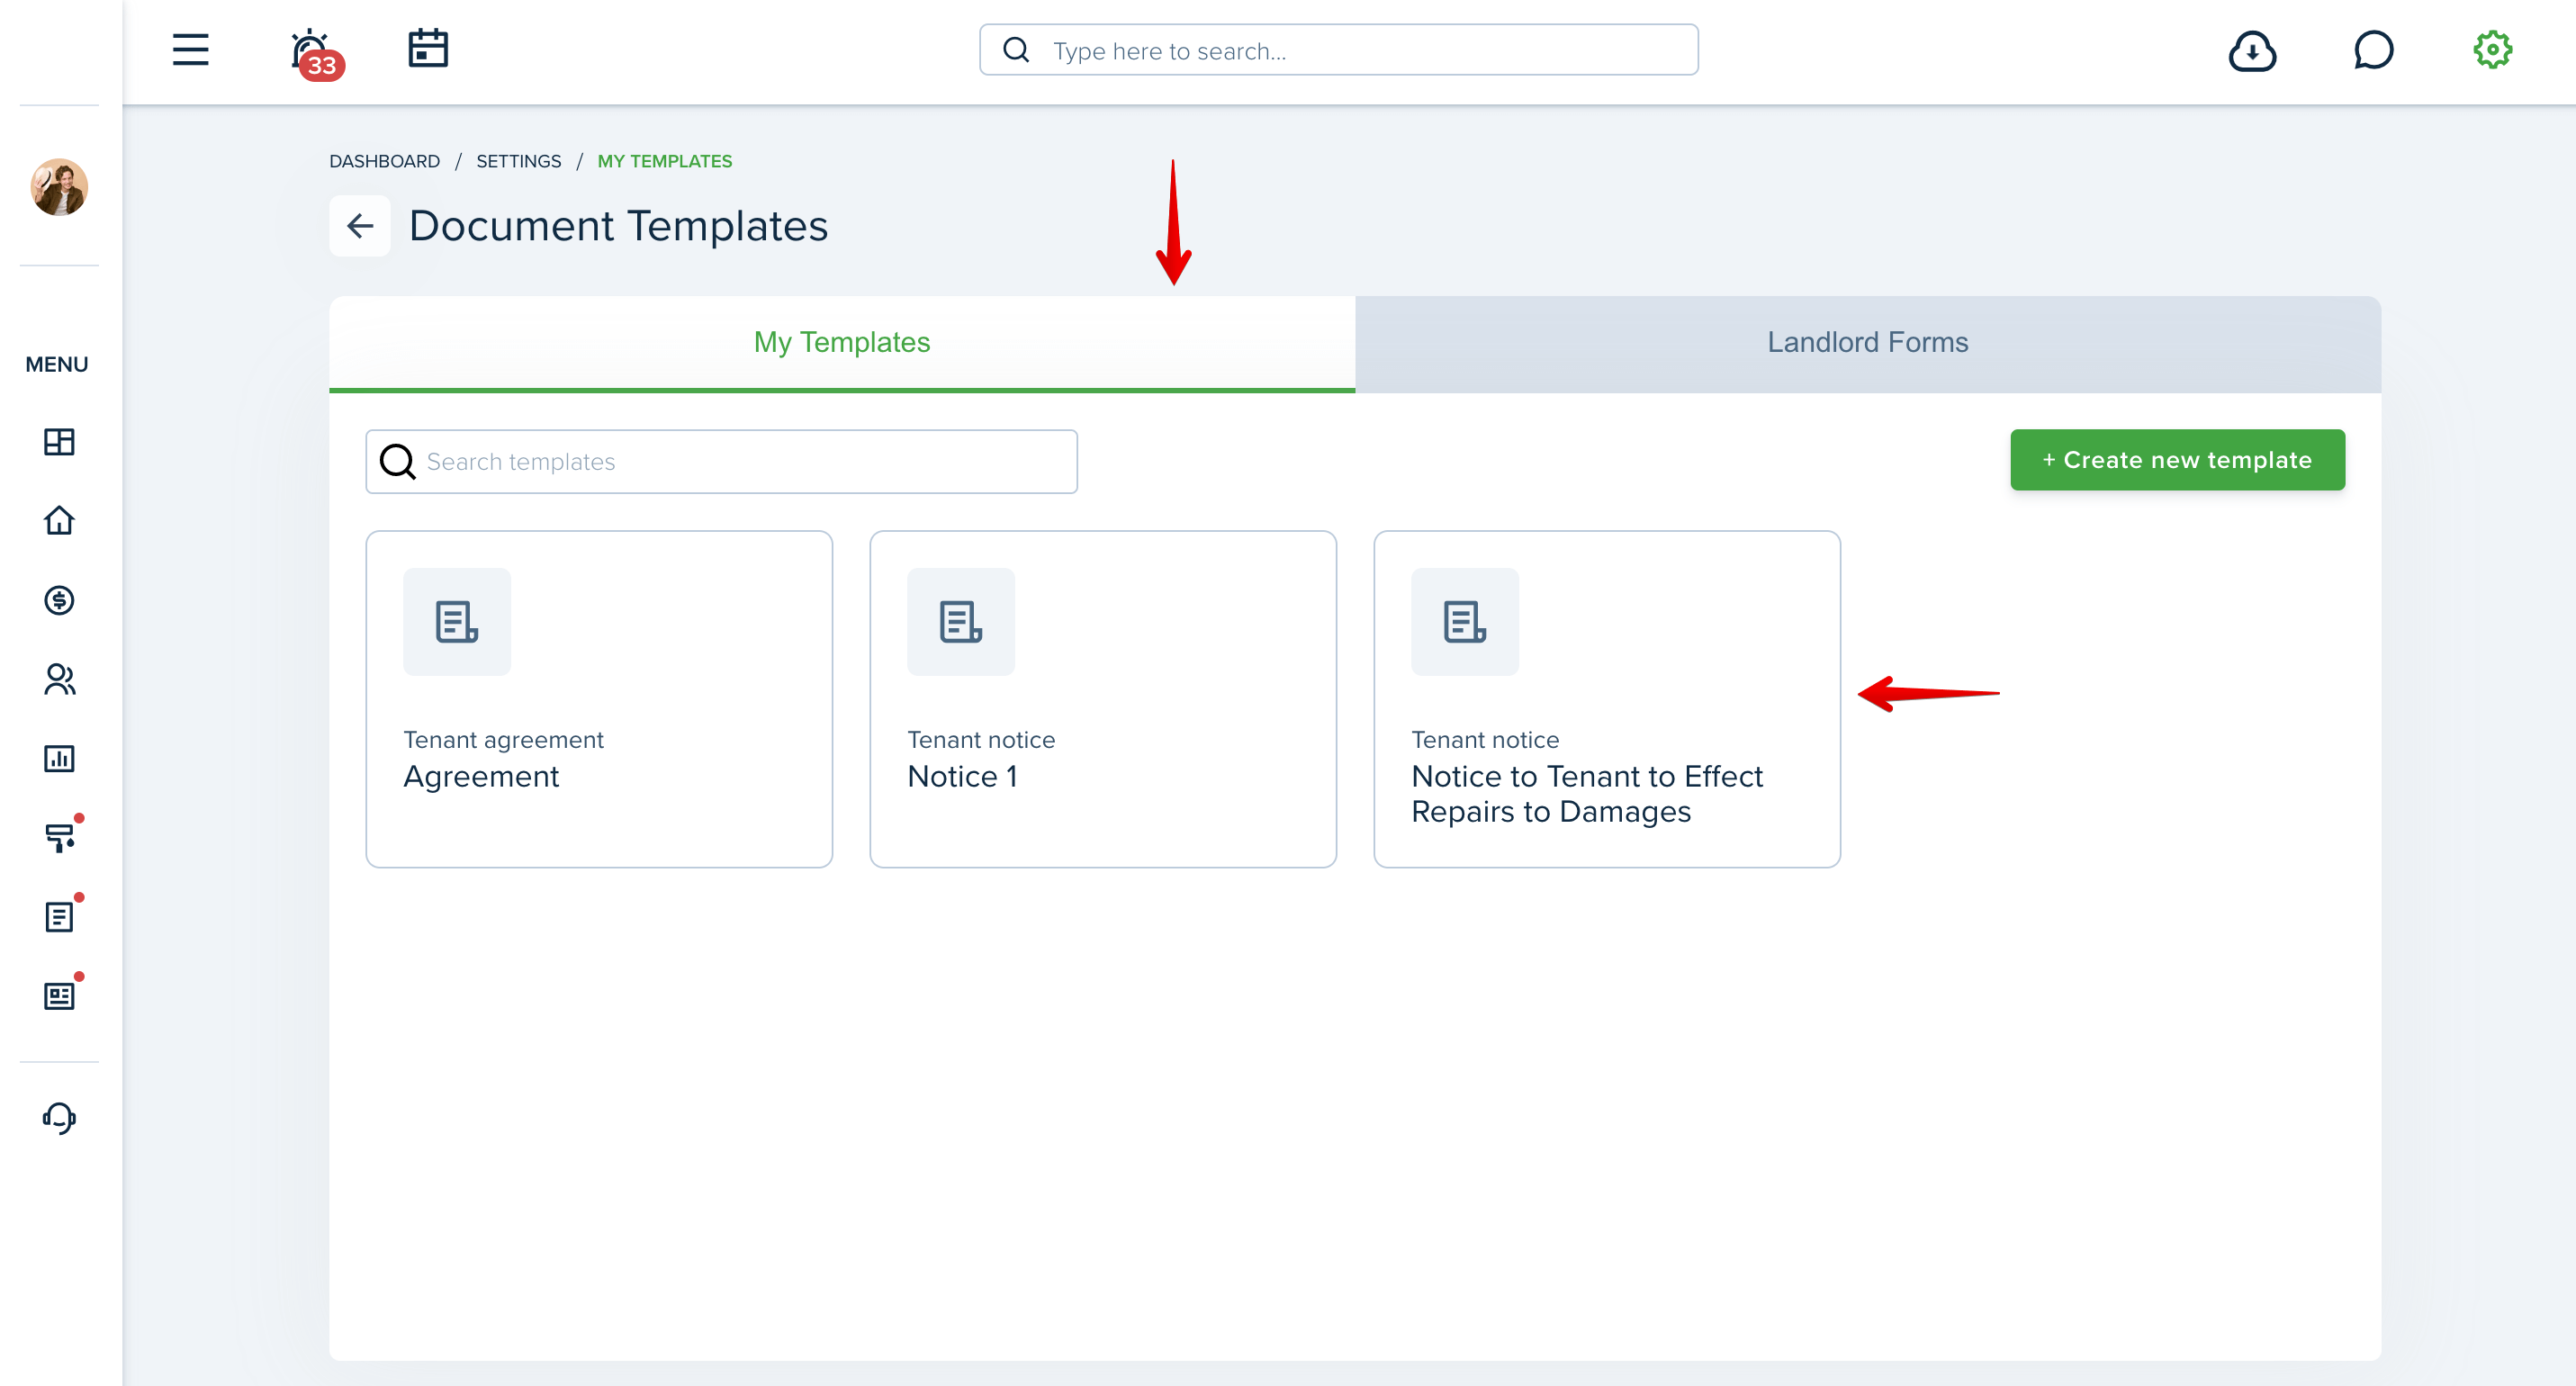
Task: Open Notice to Tenant to Effect Repairs title
Action: tap(1586, 794)
